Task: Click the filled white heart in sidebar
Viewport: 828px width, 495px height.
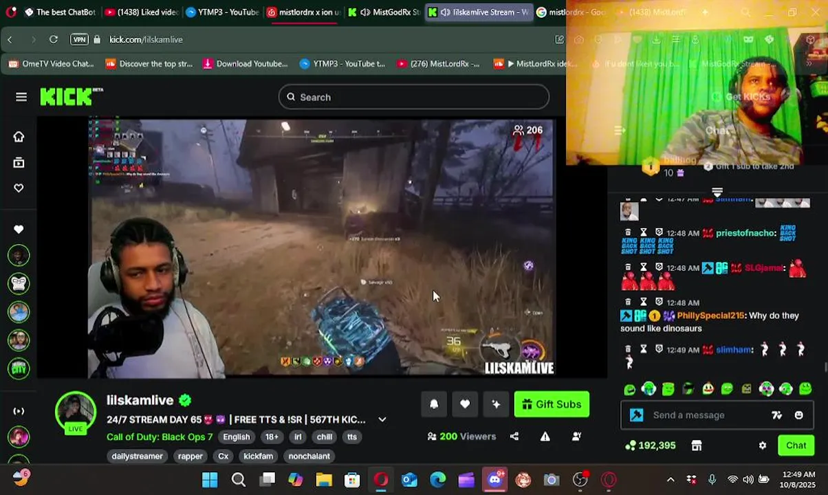Action: (19, 229)
